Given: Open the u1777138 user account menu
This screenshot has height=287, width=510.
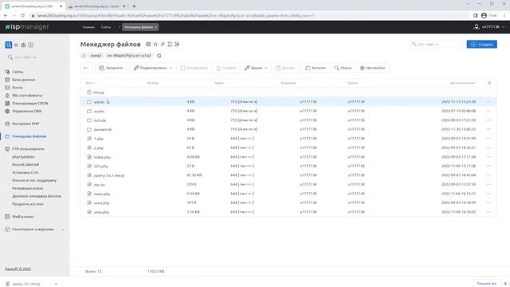Looking at the screenshot, I should point(488,27).
